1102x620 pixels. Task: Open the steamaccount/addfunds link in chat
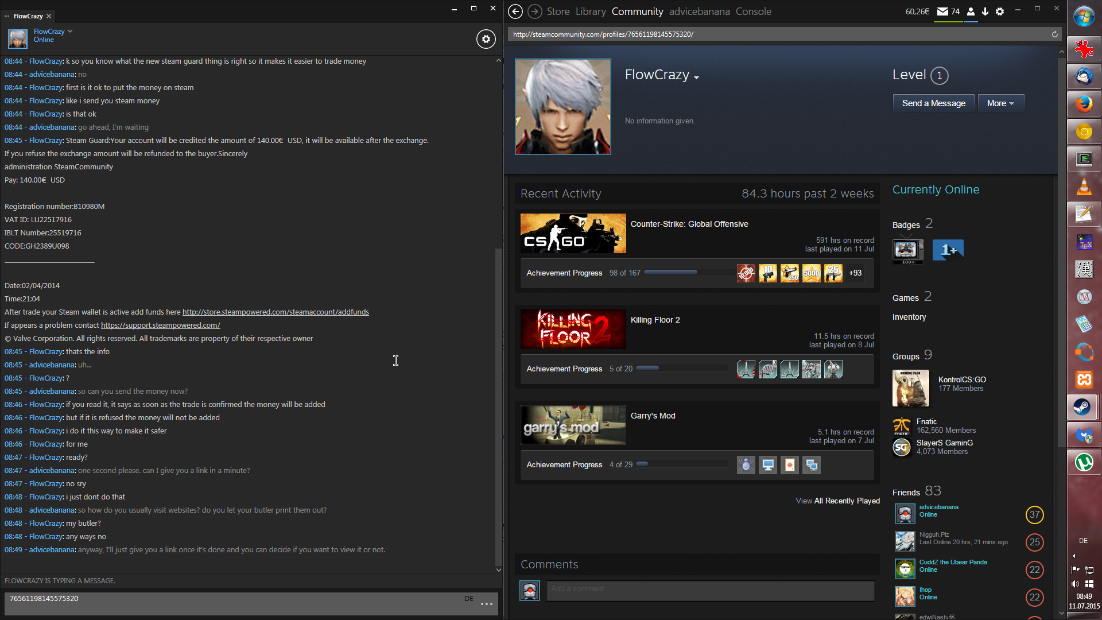275,312
